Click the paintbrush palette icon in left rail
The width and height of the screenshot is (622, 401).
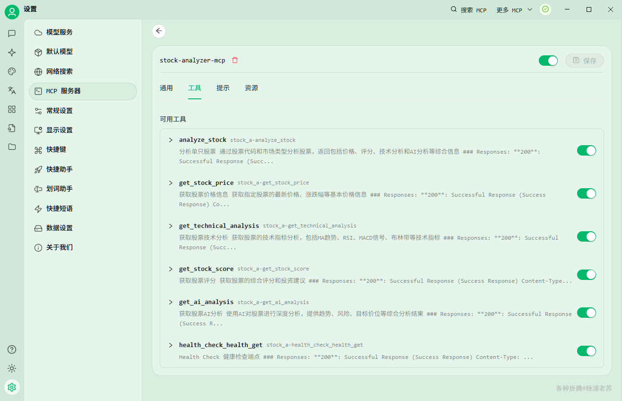[12, 71]
